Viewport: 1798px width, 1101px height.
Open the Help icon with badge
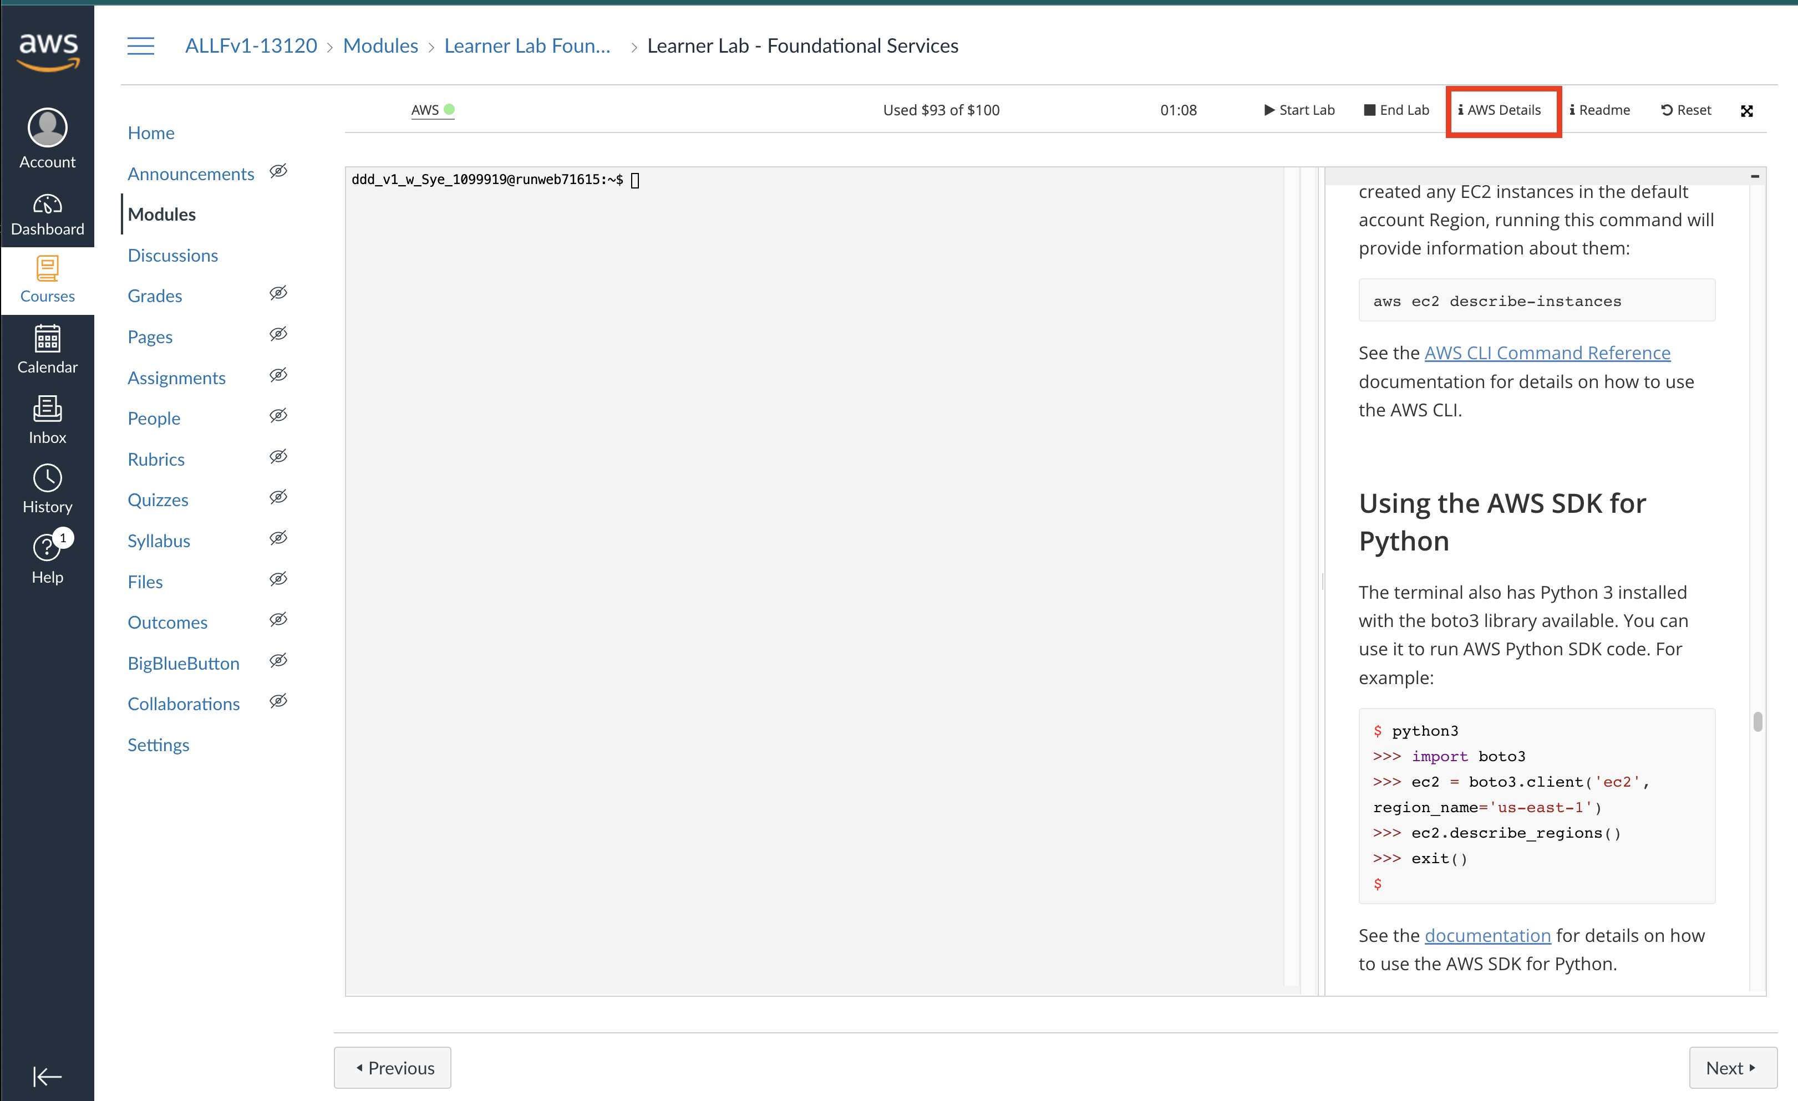48,548
